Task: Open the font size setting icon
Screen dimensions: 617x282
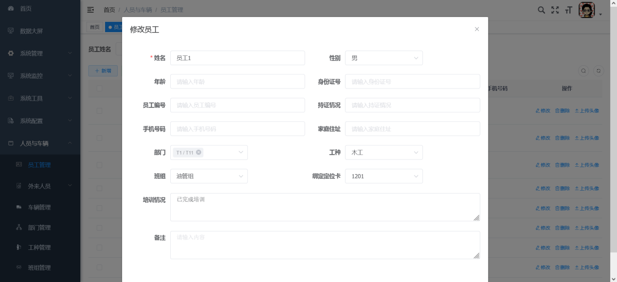Action: tap(568, 10)
